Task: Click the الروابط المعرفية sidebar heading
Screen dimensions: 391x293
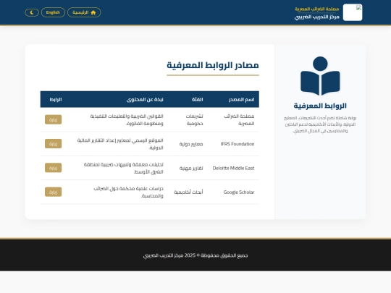Action: (320, 106)
